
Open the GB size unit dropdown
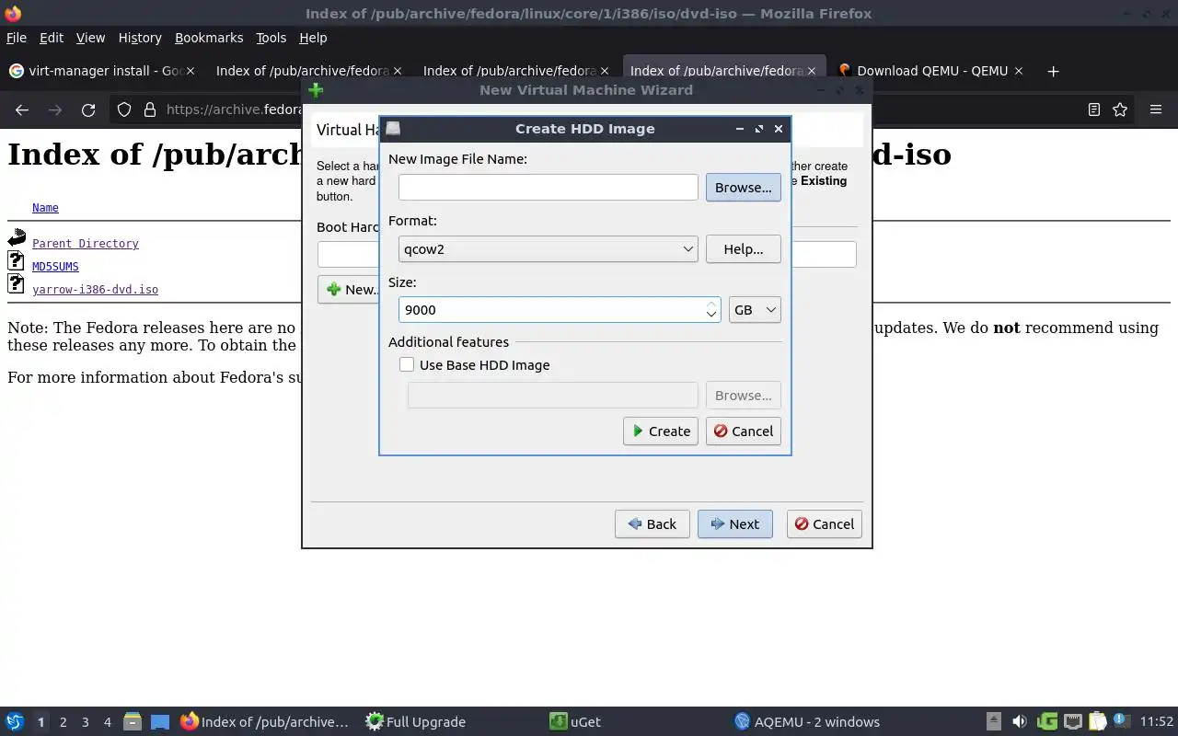point(755,310)
